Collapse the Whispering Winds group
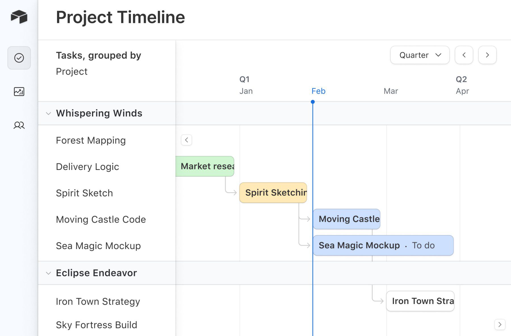The width and height of the screenshot is (511, 336). pos(48,113)
